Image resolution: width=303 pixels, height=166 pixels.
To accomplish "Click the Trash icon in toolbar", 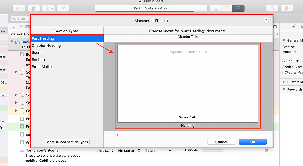I will click(34, 8).
